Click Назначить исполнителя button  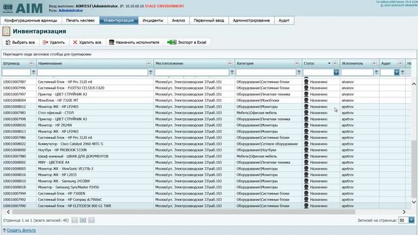tap(134, 42)
